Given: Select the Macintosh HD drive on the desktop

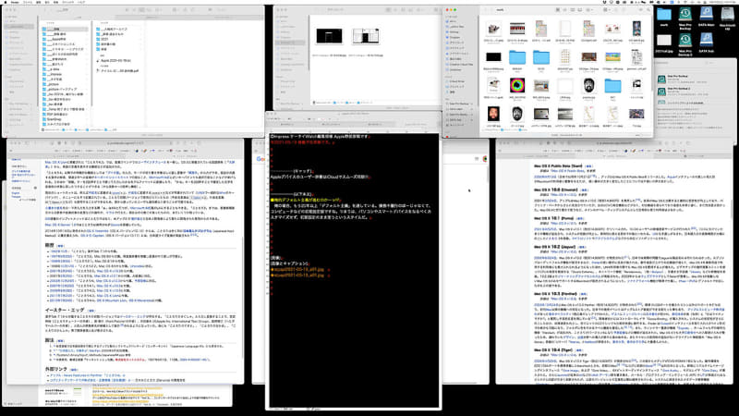Looking at the screenshot, I should (727, 16).
